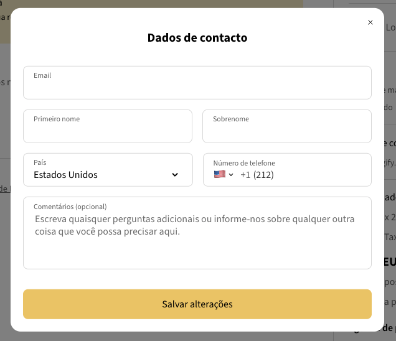Select the Estados Unidos country value
This screenshot has height=341, width=396.
[65, 175]
